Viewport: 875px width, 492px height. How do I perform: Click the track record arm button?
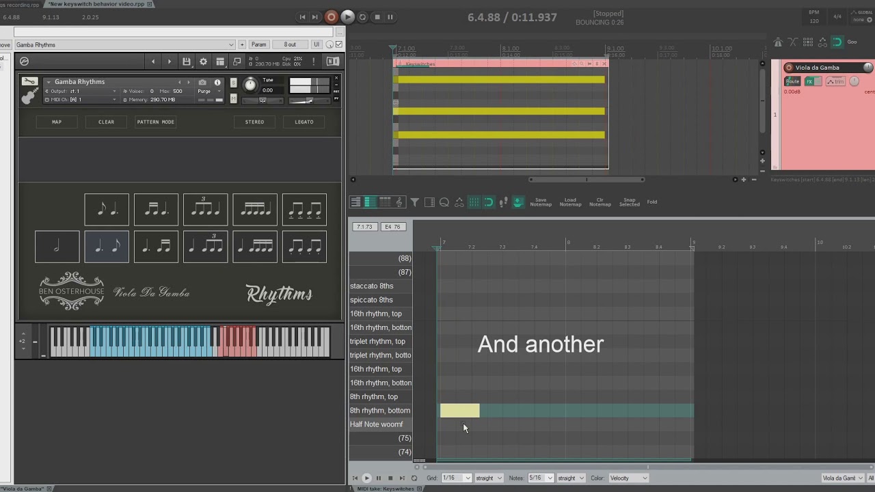[789, 68]
